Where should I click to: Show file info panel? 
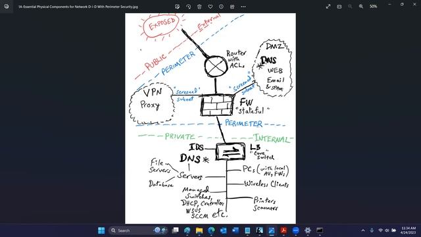tap(221, 7)
